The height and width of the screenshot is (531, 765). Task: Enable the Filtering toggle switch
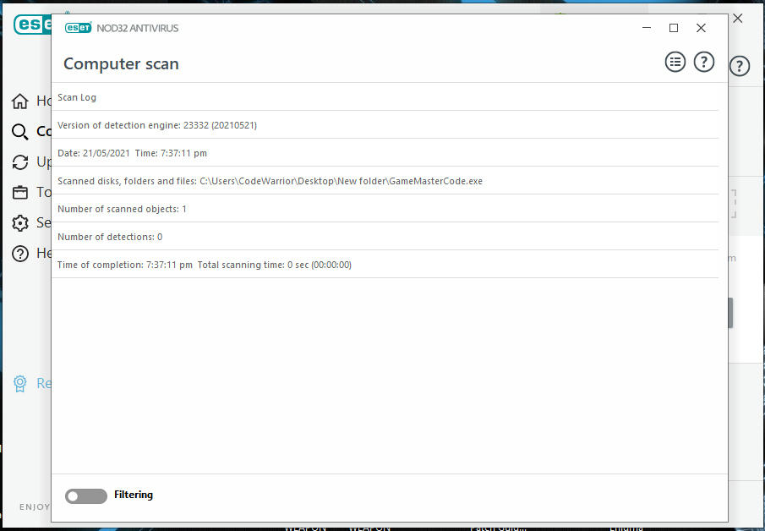click(x=85, y=495)
